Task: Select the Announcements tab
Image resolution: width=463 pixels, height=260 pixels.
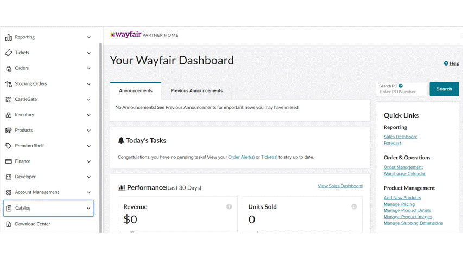Action: coord(136,90)
